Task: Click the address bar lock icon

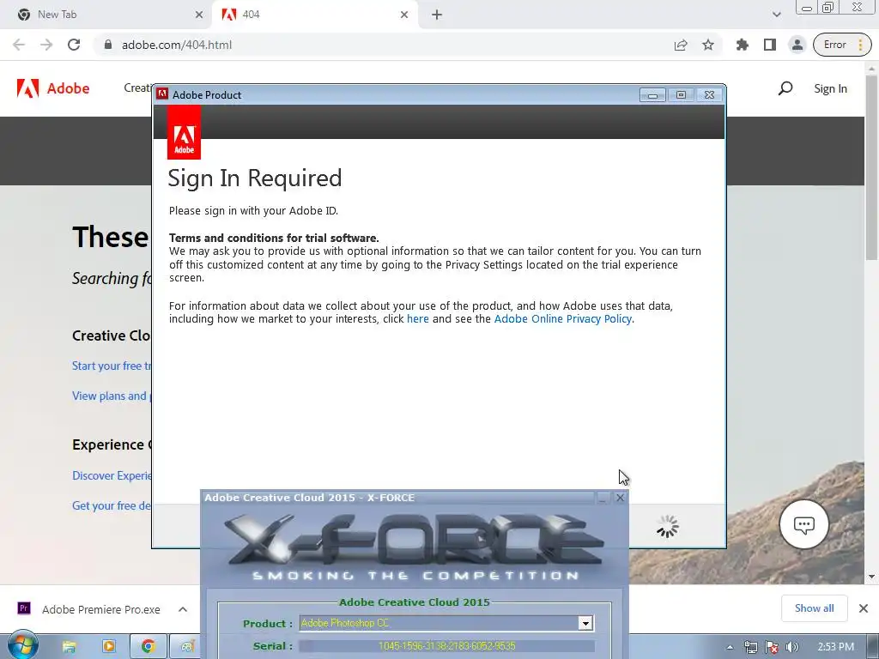Action: [108, 45]
